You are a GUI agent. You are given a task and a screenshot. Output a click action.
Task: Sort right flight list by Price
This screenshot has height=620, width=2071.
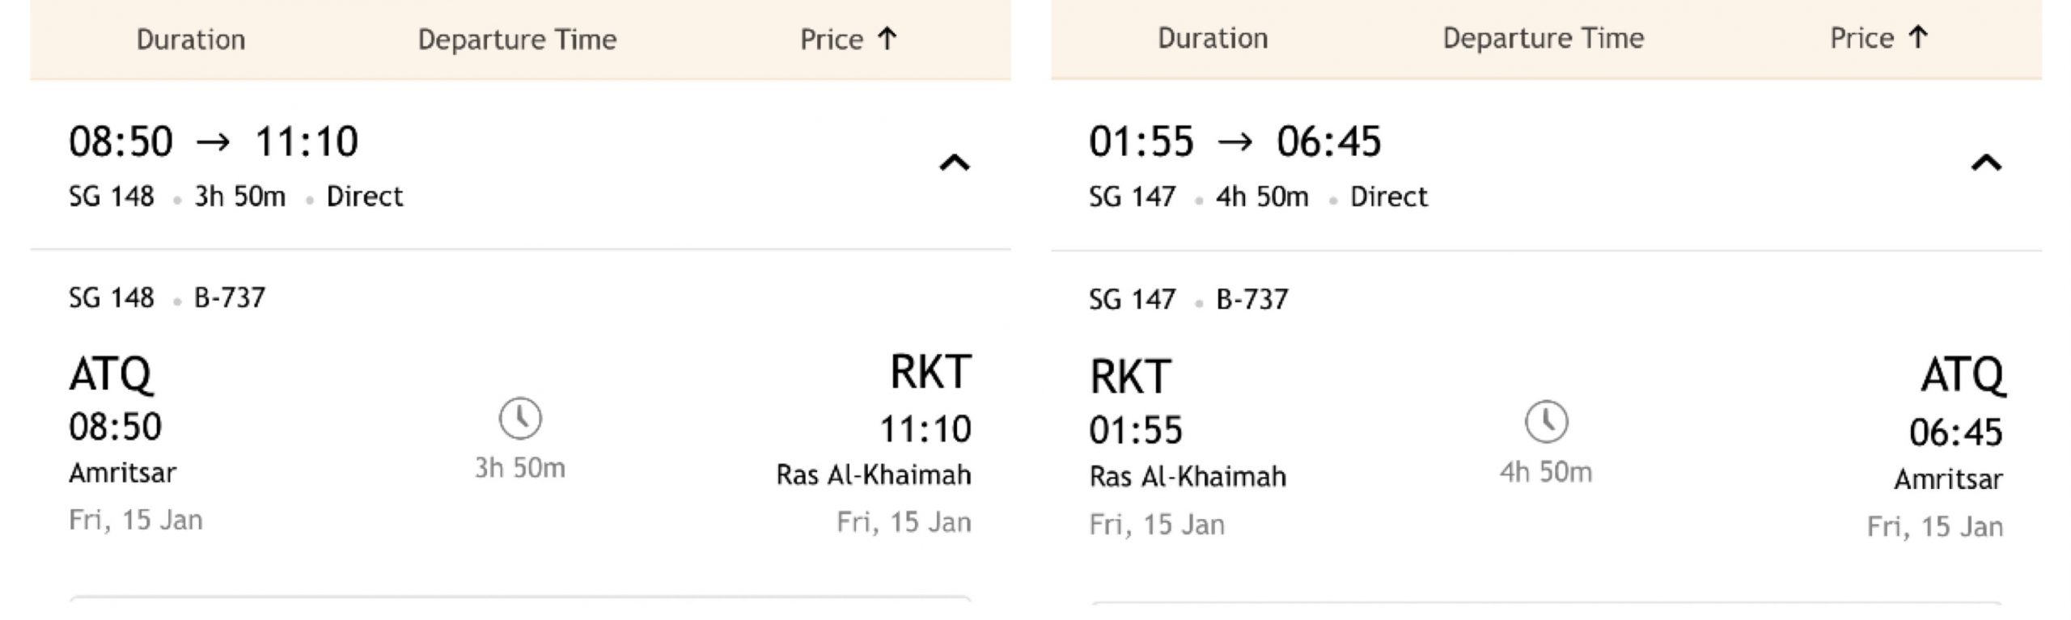click(x=1879, y=38)
